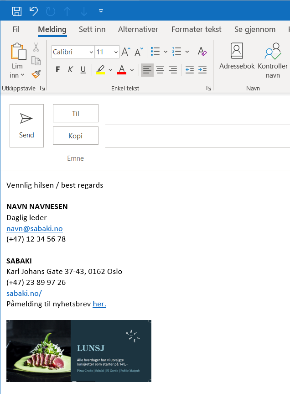The height and width of the screenshot is (394, 290).
Task: Click the 'Karl Johans Gate 37-43' address
Action: (x=46, y=272)
